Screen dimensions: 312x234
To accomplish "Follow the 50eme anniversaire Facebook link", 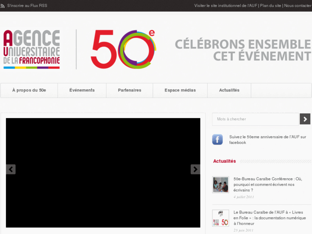I will coord(268,140).
